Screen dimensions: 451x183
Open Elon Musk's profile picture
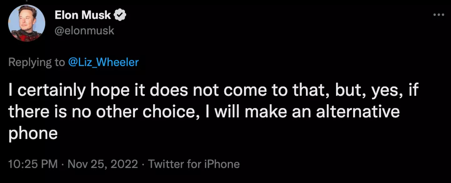pos(27,23)
